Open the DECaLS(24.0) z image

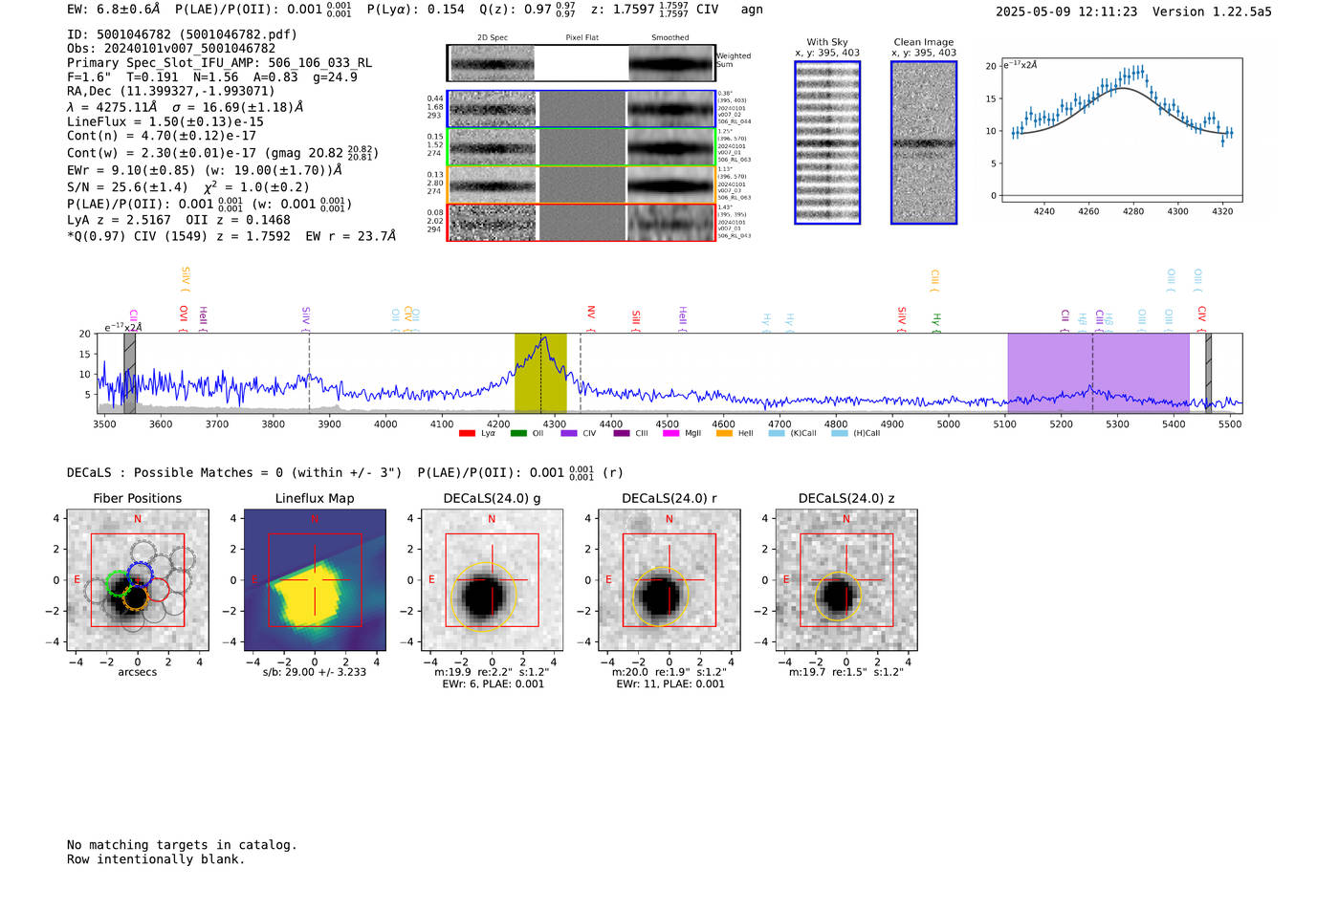click(x=846, y=580)
